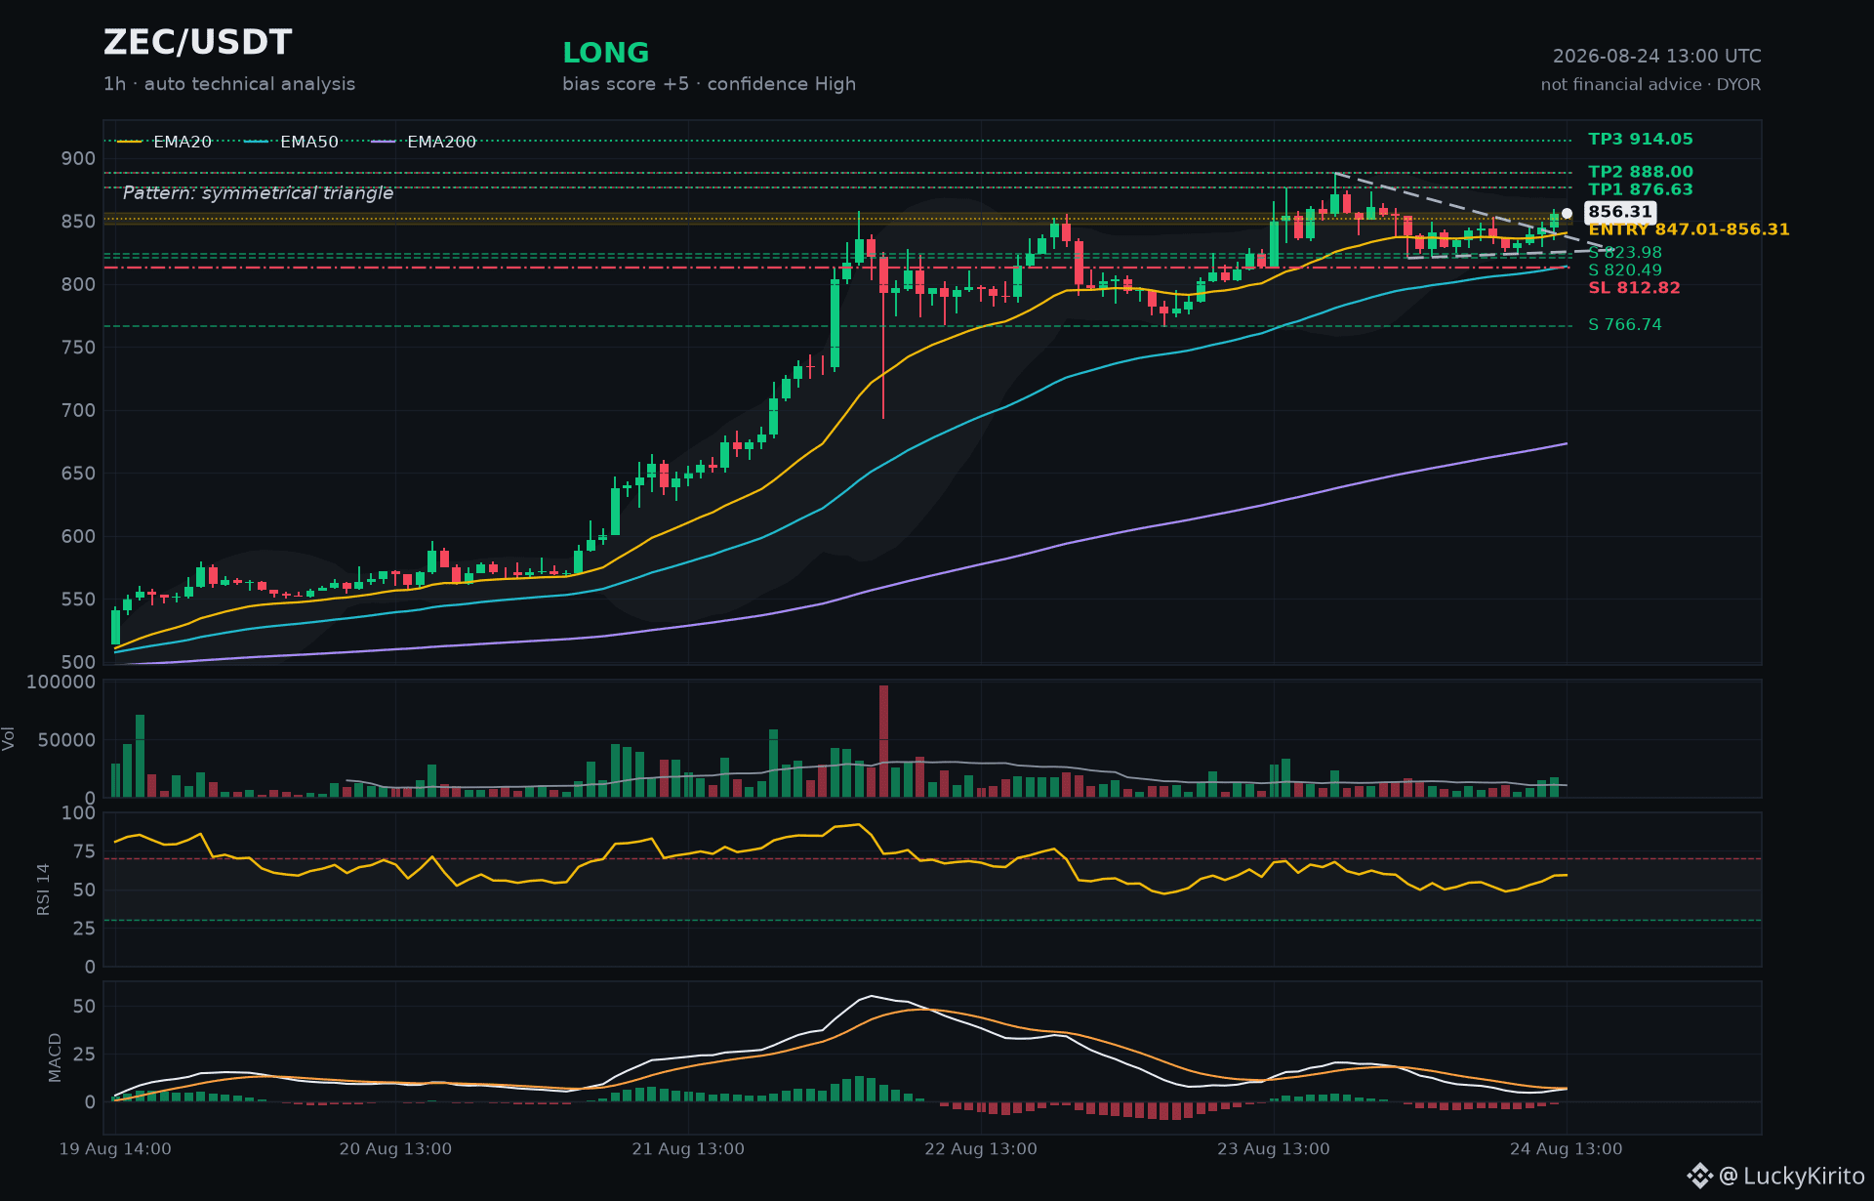The image size is (1874, 1201).
Task: Click the '19 Aug 14:00' time axis label
Action: coord(115,1149)
